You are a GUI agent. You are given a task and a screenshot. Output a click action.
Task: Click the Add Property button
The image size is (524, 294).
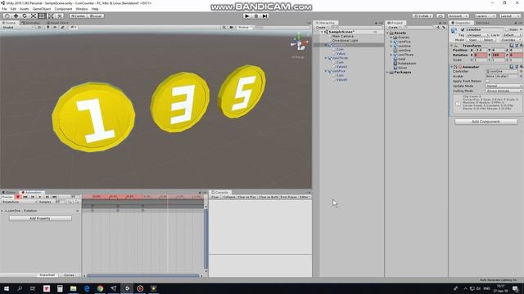click(x=40, y=218)
